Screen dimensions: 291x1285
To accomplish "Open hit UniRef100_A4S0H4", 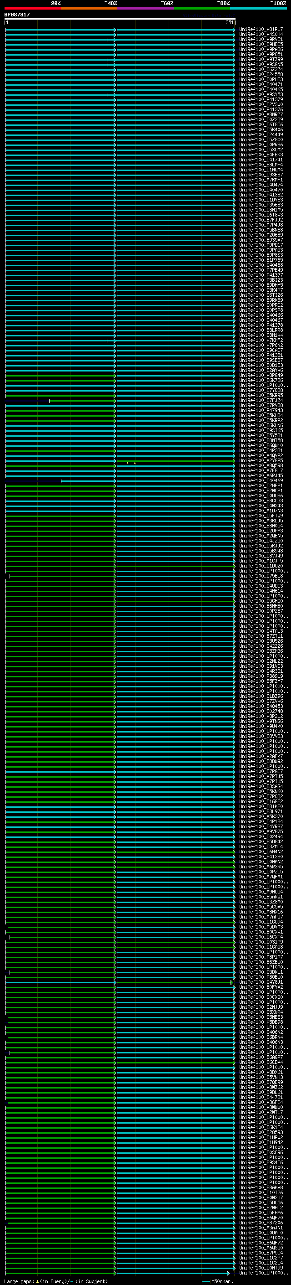I will (261, 35).
